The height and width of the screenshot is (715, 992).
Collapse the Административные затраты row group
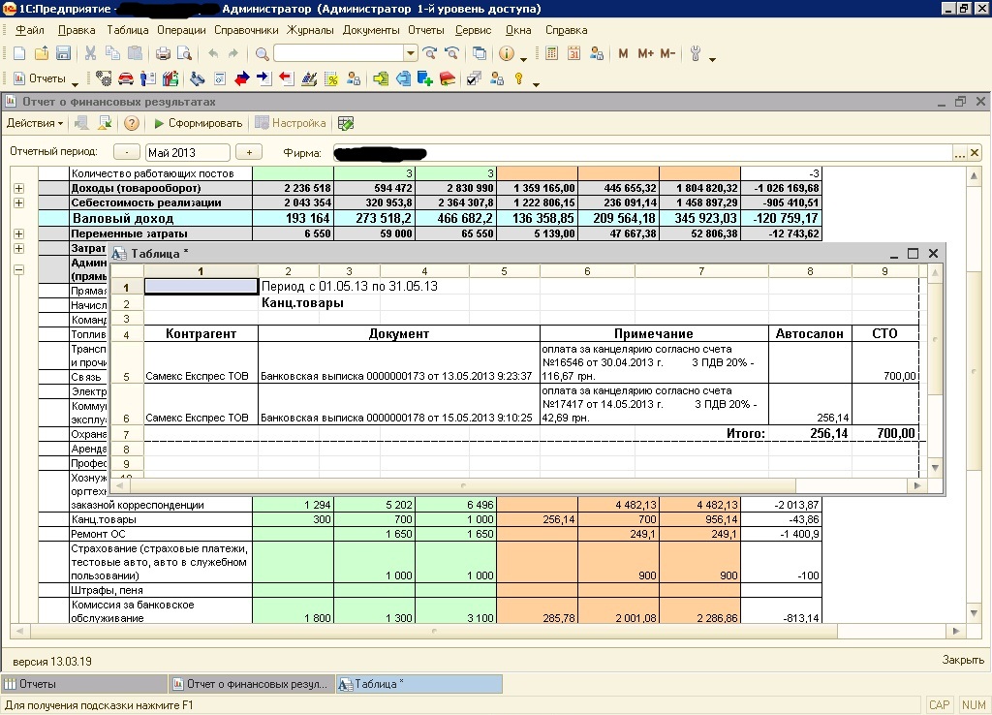(18, 270)
